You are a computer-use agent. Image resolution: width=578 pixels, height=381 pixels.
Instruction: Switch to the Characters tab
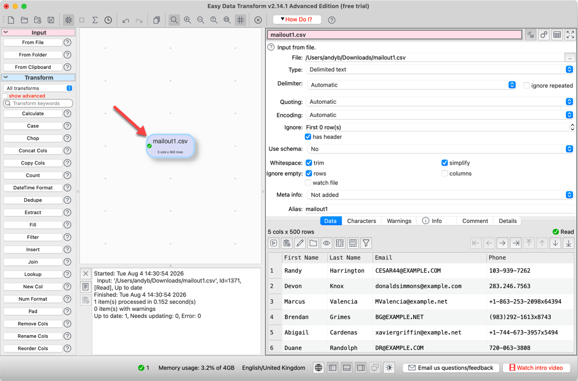coord(362,221)
